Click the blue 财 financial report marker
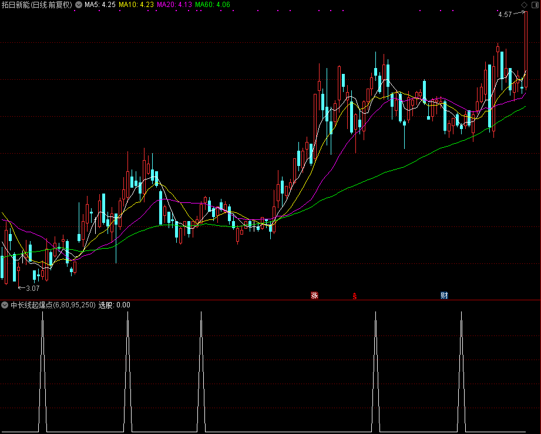The image size is (541, 434). 444,296
